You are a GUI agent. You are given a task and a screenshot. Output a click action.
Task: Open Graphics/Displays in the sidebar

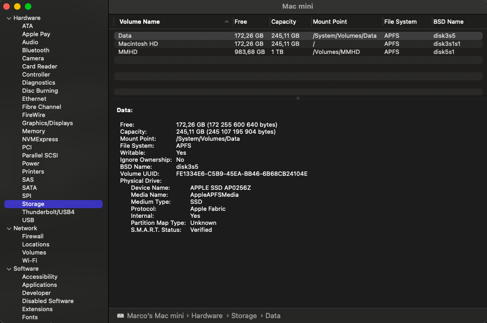(48, 123)
